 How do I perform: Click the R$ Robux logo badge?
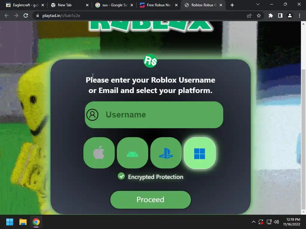(x=151, y=61)
